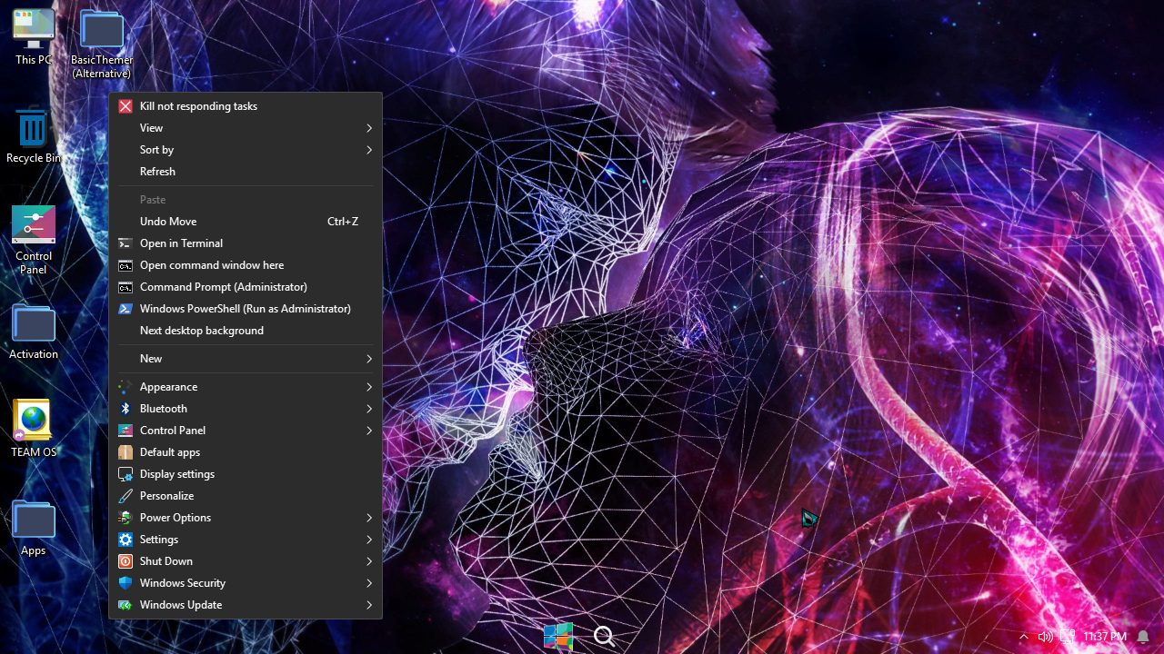Click the Bluetooth symbol icon in menu
The height and width of the screenshot is (654, 1164).
pyautogui.click(x=125, y=409)
